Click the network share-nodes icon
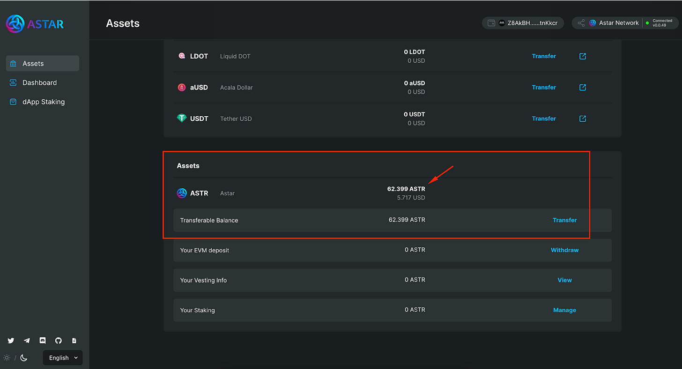The width and height of the screenshot is (682, 369). [x=581, y=23]
